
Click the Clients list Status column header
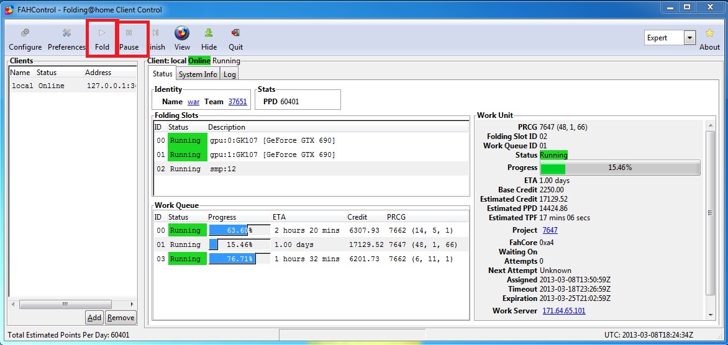60,73
